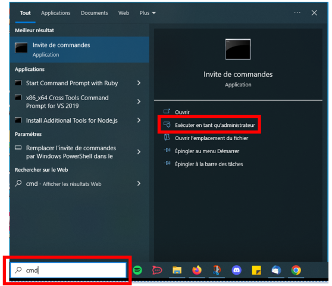Click the Install Additional Tools for Node.js icon
Viewport: 332px width, 286px height.
(18, 120)
